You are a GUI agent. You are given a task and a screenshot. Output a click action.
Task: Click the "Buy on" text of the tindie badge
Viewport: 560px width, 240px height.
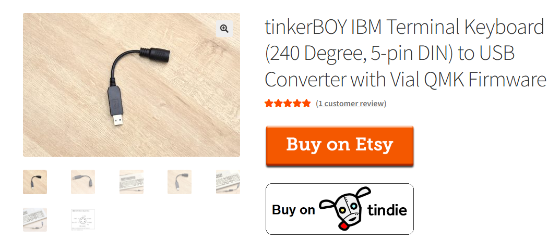point(293,210)
